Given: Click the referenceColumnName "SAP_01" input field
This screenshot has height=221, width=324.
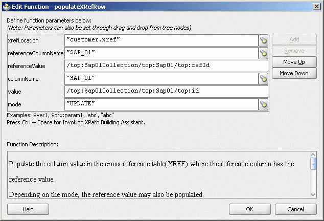Looking at the screenshot, I should coord(161,53).
